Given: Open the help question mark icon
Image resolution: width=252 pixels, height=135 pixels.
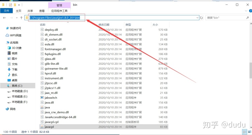Looking at the screenshot, I should tap(250, 11).
